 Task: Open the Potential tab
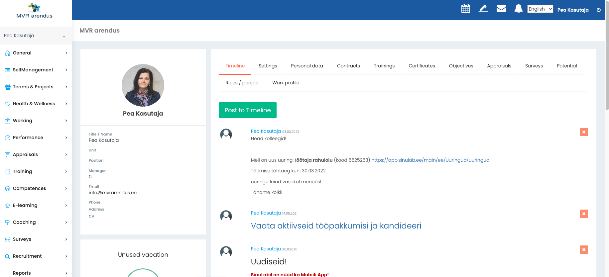567,66
